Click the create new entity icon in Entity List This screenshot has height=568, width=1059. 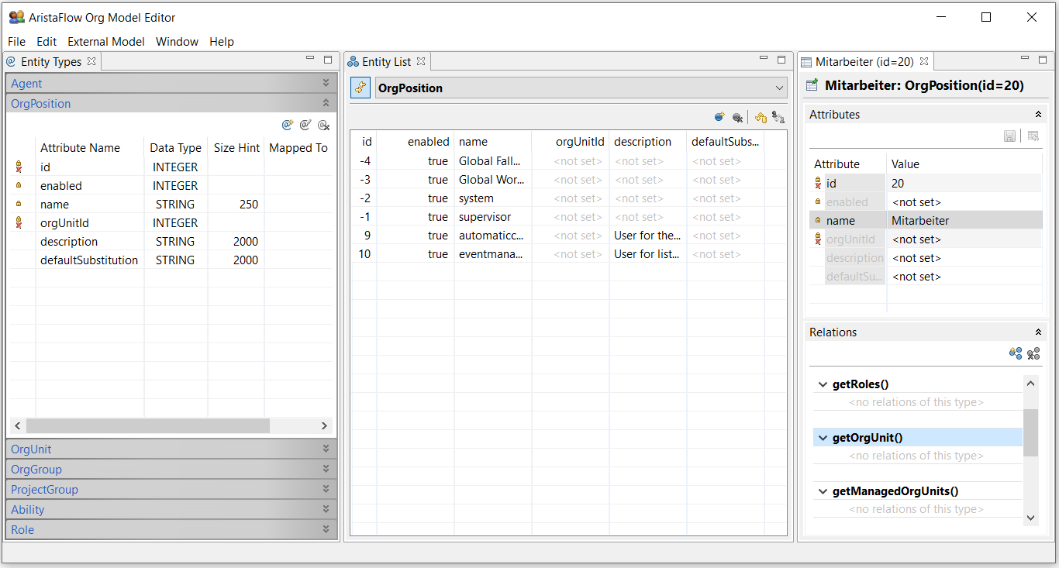pyautogui.click(x=719, y=117)
